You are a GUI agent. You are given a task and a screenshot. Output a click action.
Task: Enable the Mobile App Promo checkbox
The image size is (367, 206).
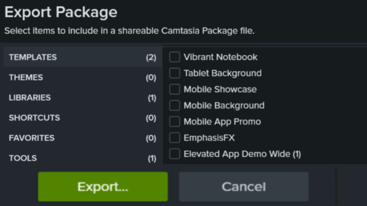(175, 121)
